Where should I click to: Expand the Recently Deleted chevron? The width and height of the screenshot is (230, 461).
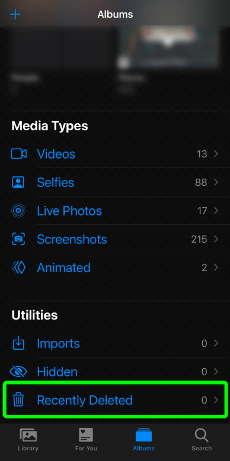click(216, 400)
